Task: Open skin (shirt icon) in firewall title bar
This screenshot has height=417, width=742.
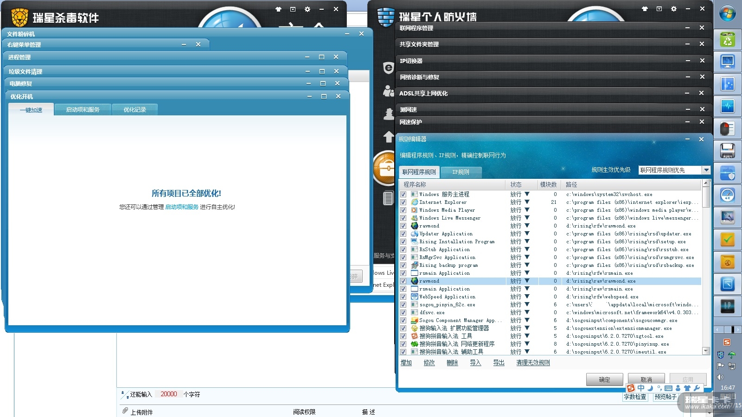Action: tap(645, 9)
